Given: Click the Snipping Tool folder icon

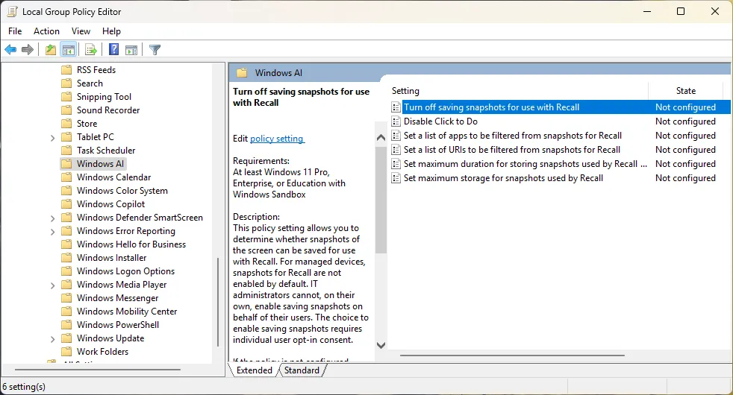Looking at the screenshot, I should point(67,97).
